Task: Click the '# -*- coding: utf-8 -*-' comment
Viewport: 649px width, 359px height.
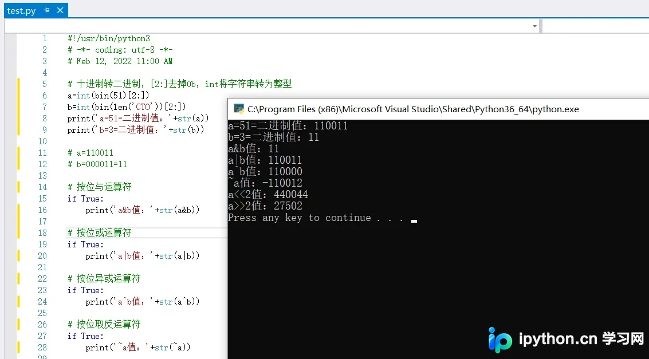Action: [x=120, y=50]
